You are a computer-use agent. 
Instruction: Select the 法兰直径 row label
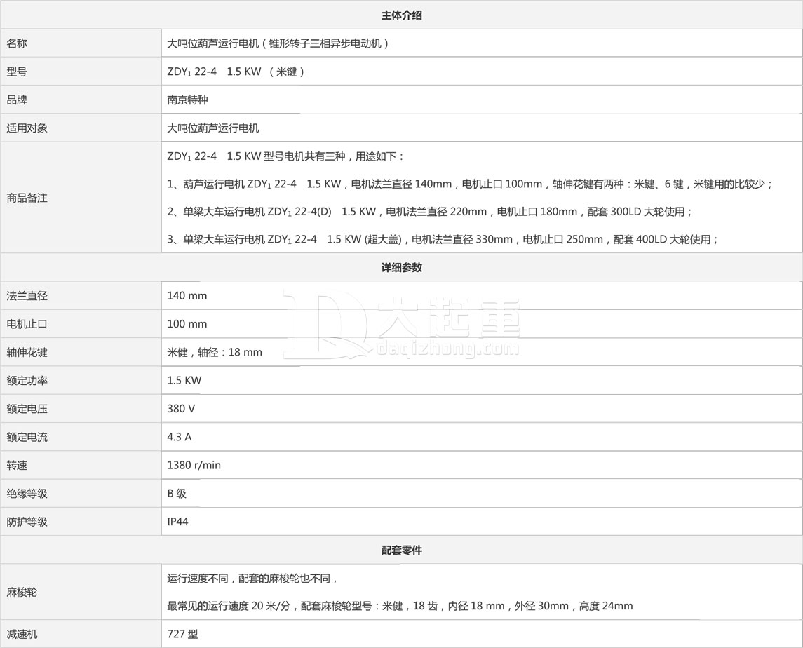click(x=27, y=295)
